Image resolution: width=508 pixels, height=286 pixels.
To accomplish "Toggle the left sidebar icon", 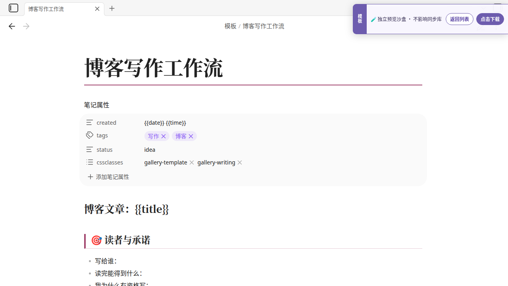I will pos(13,8).
